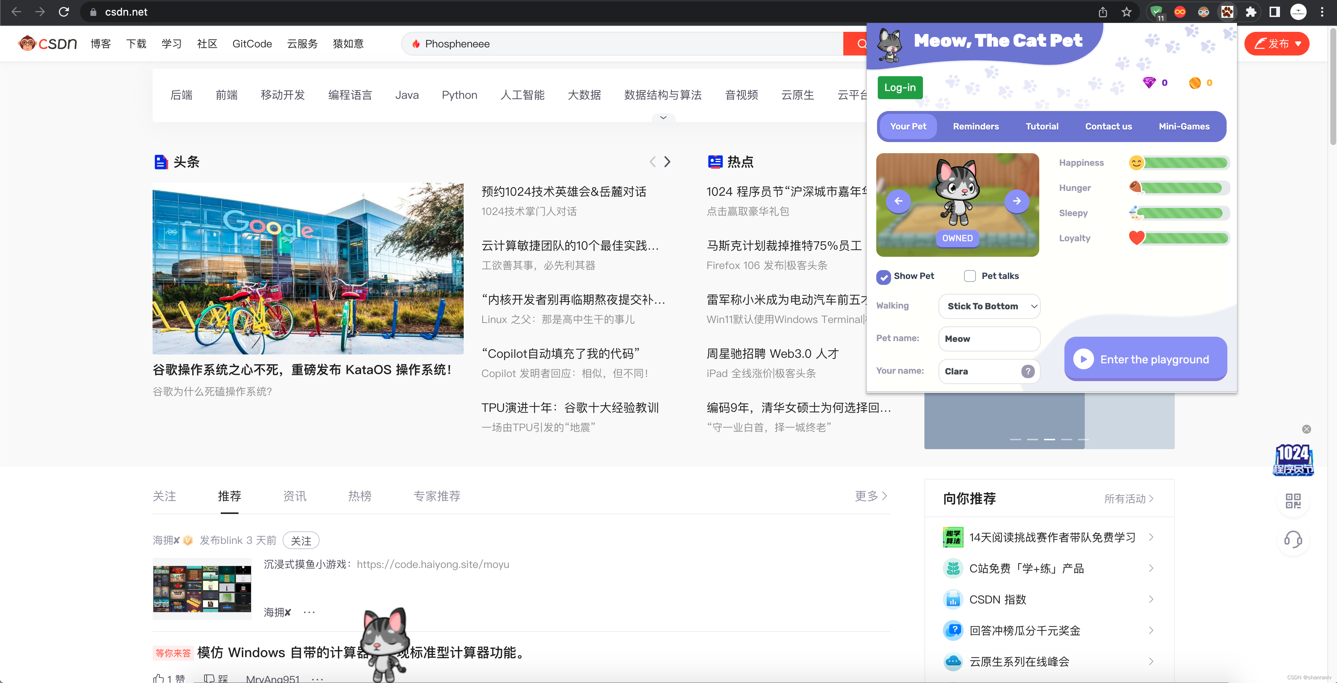Expand the category bar chevron
Viewport: 1337px width, 683px height.
[x=663, y=118]
